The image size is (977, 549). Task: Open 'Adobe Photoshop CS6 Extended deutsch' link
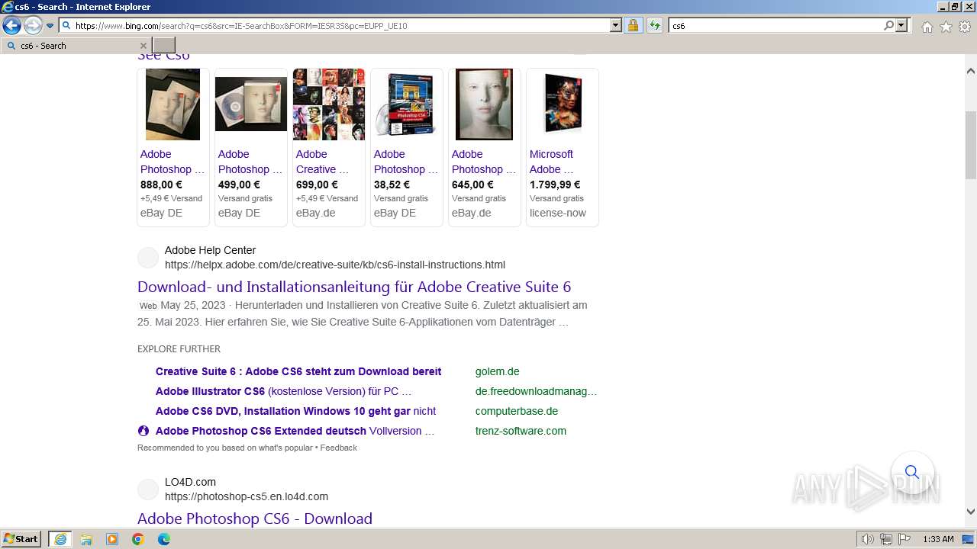coord(295,431)
